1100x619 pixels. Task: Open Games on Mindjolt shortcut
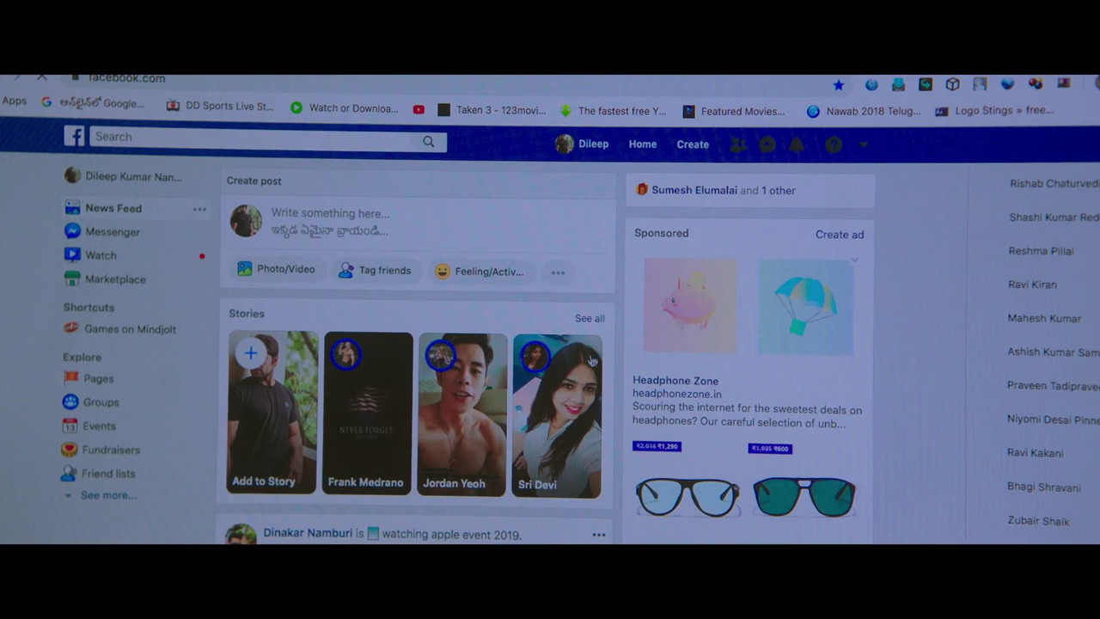(x=119, y=329)
